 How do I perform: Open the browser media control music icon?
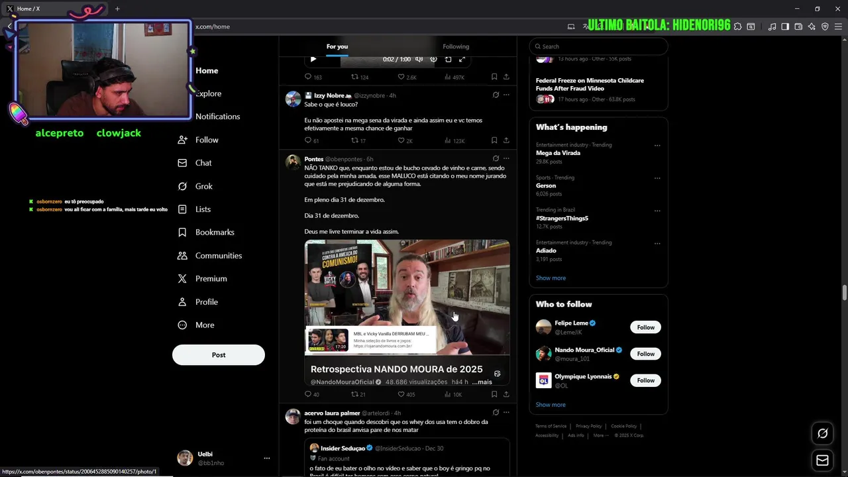coord(772,26)
